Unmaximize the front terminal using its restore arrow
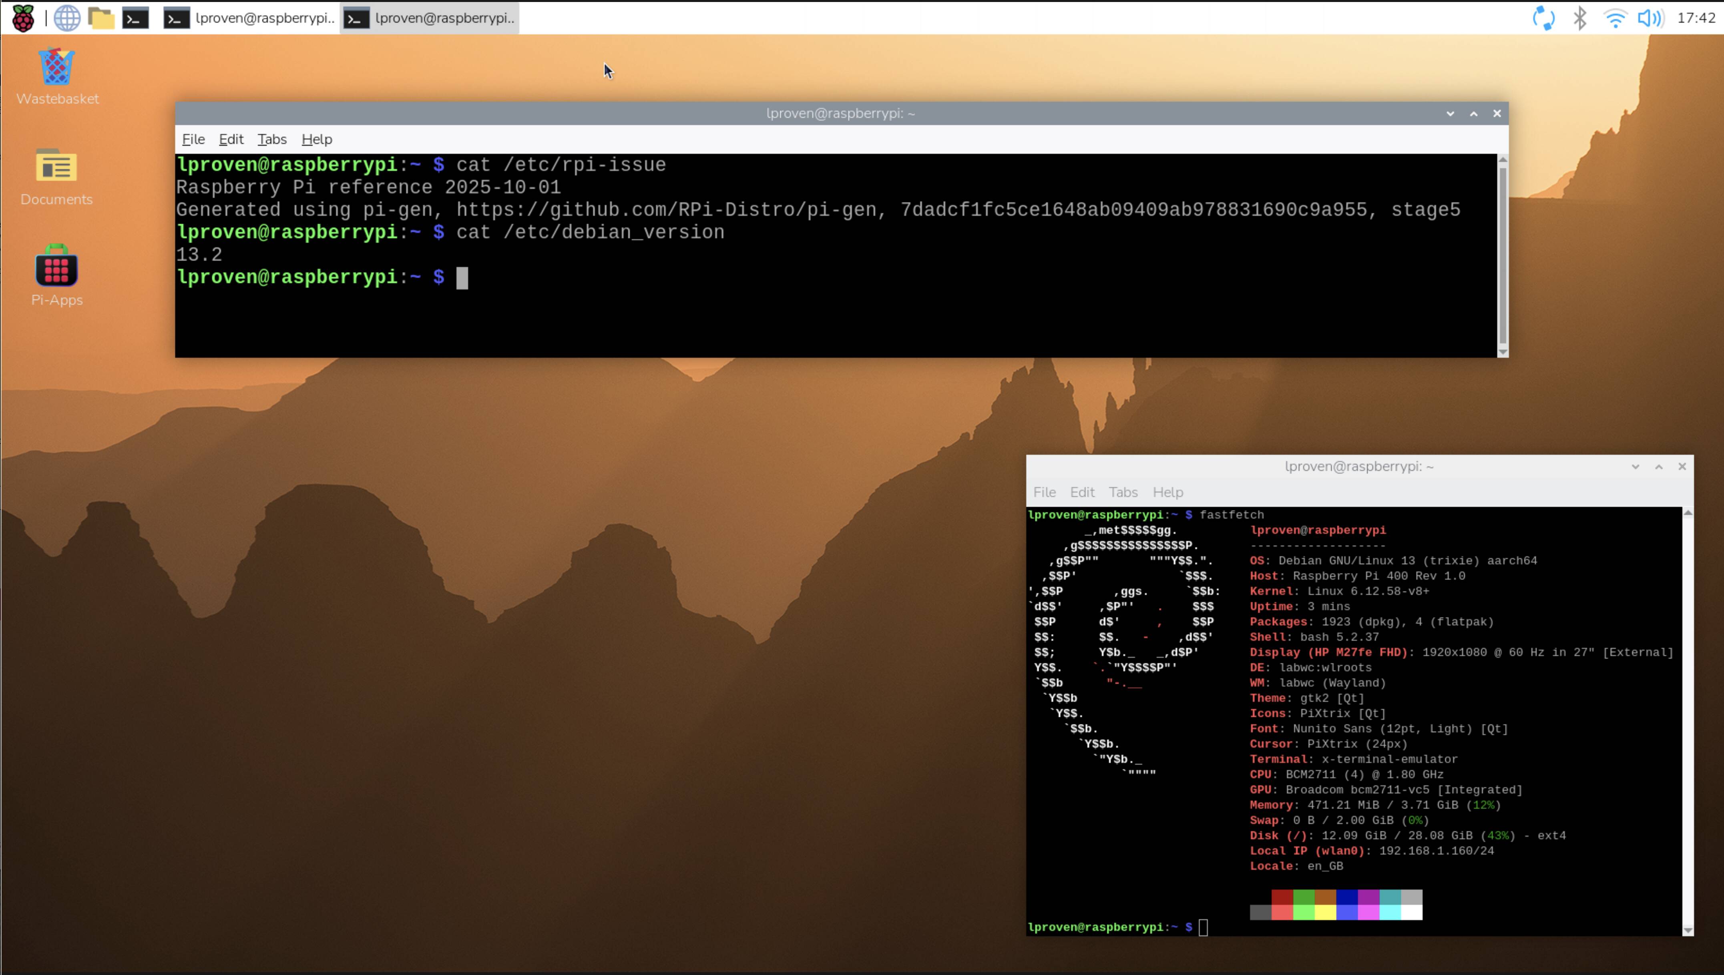Viewport: 1724px width, 975px height. [1473, 113]
